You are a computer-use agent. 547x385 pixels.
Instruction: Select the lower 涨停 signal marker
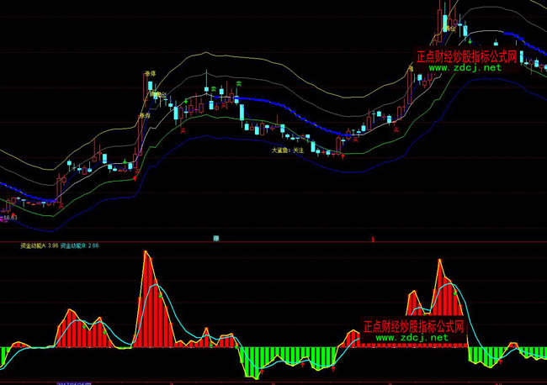[145, 115]
